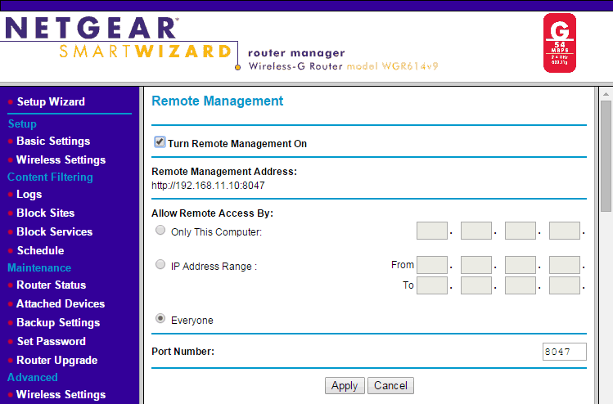Open Block Sites in Content Filtering
The width and height of the screenshot is (613, 404).
coord(45,213)
